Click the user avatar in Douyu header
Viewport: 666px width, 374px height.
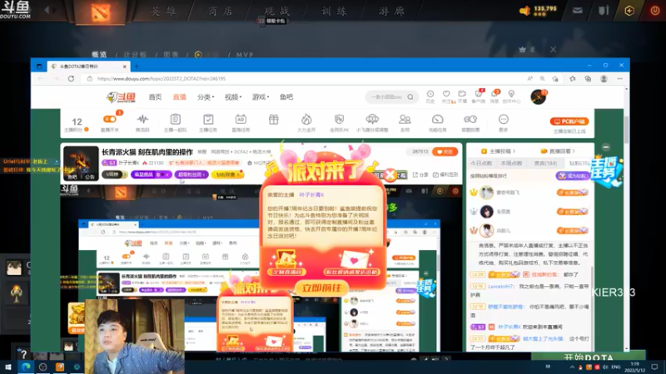(x=538, y=97)
